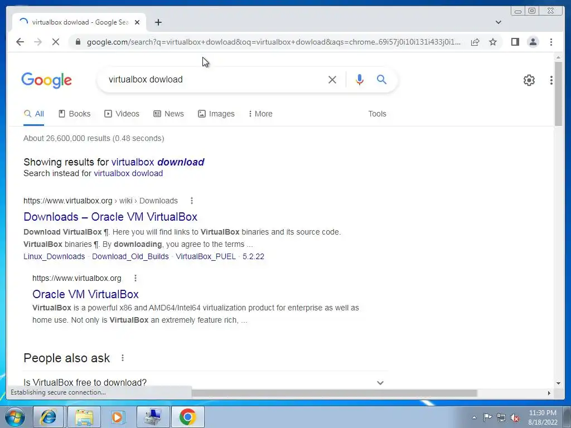Open options for virtualbox.org wiki result

192,201
